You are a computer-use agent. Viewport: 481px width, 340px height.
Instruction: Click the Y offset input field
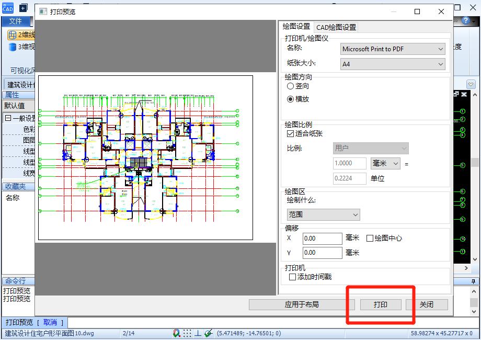[323, 253]
